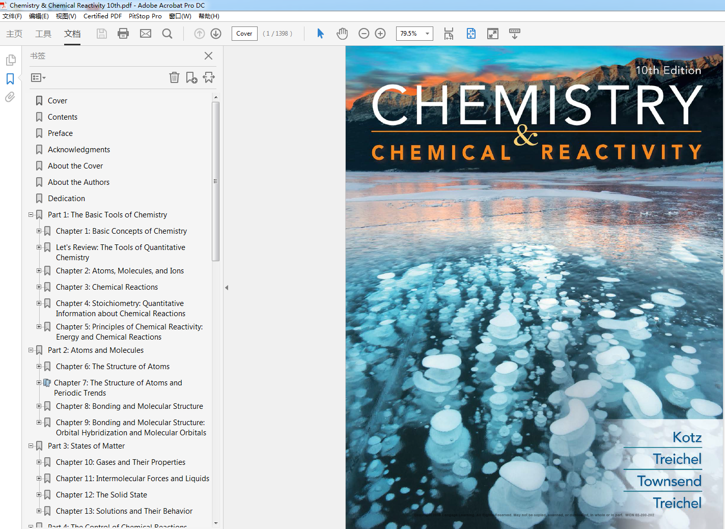Open the PitStop Pro menu

(x=145, y=16)
